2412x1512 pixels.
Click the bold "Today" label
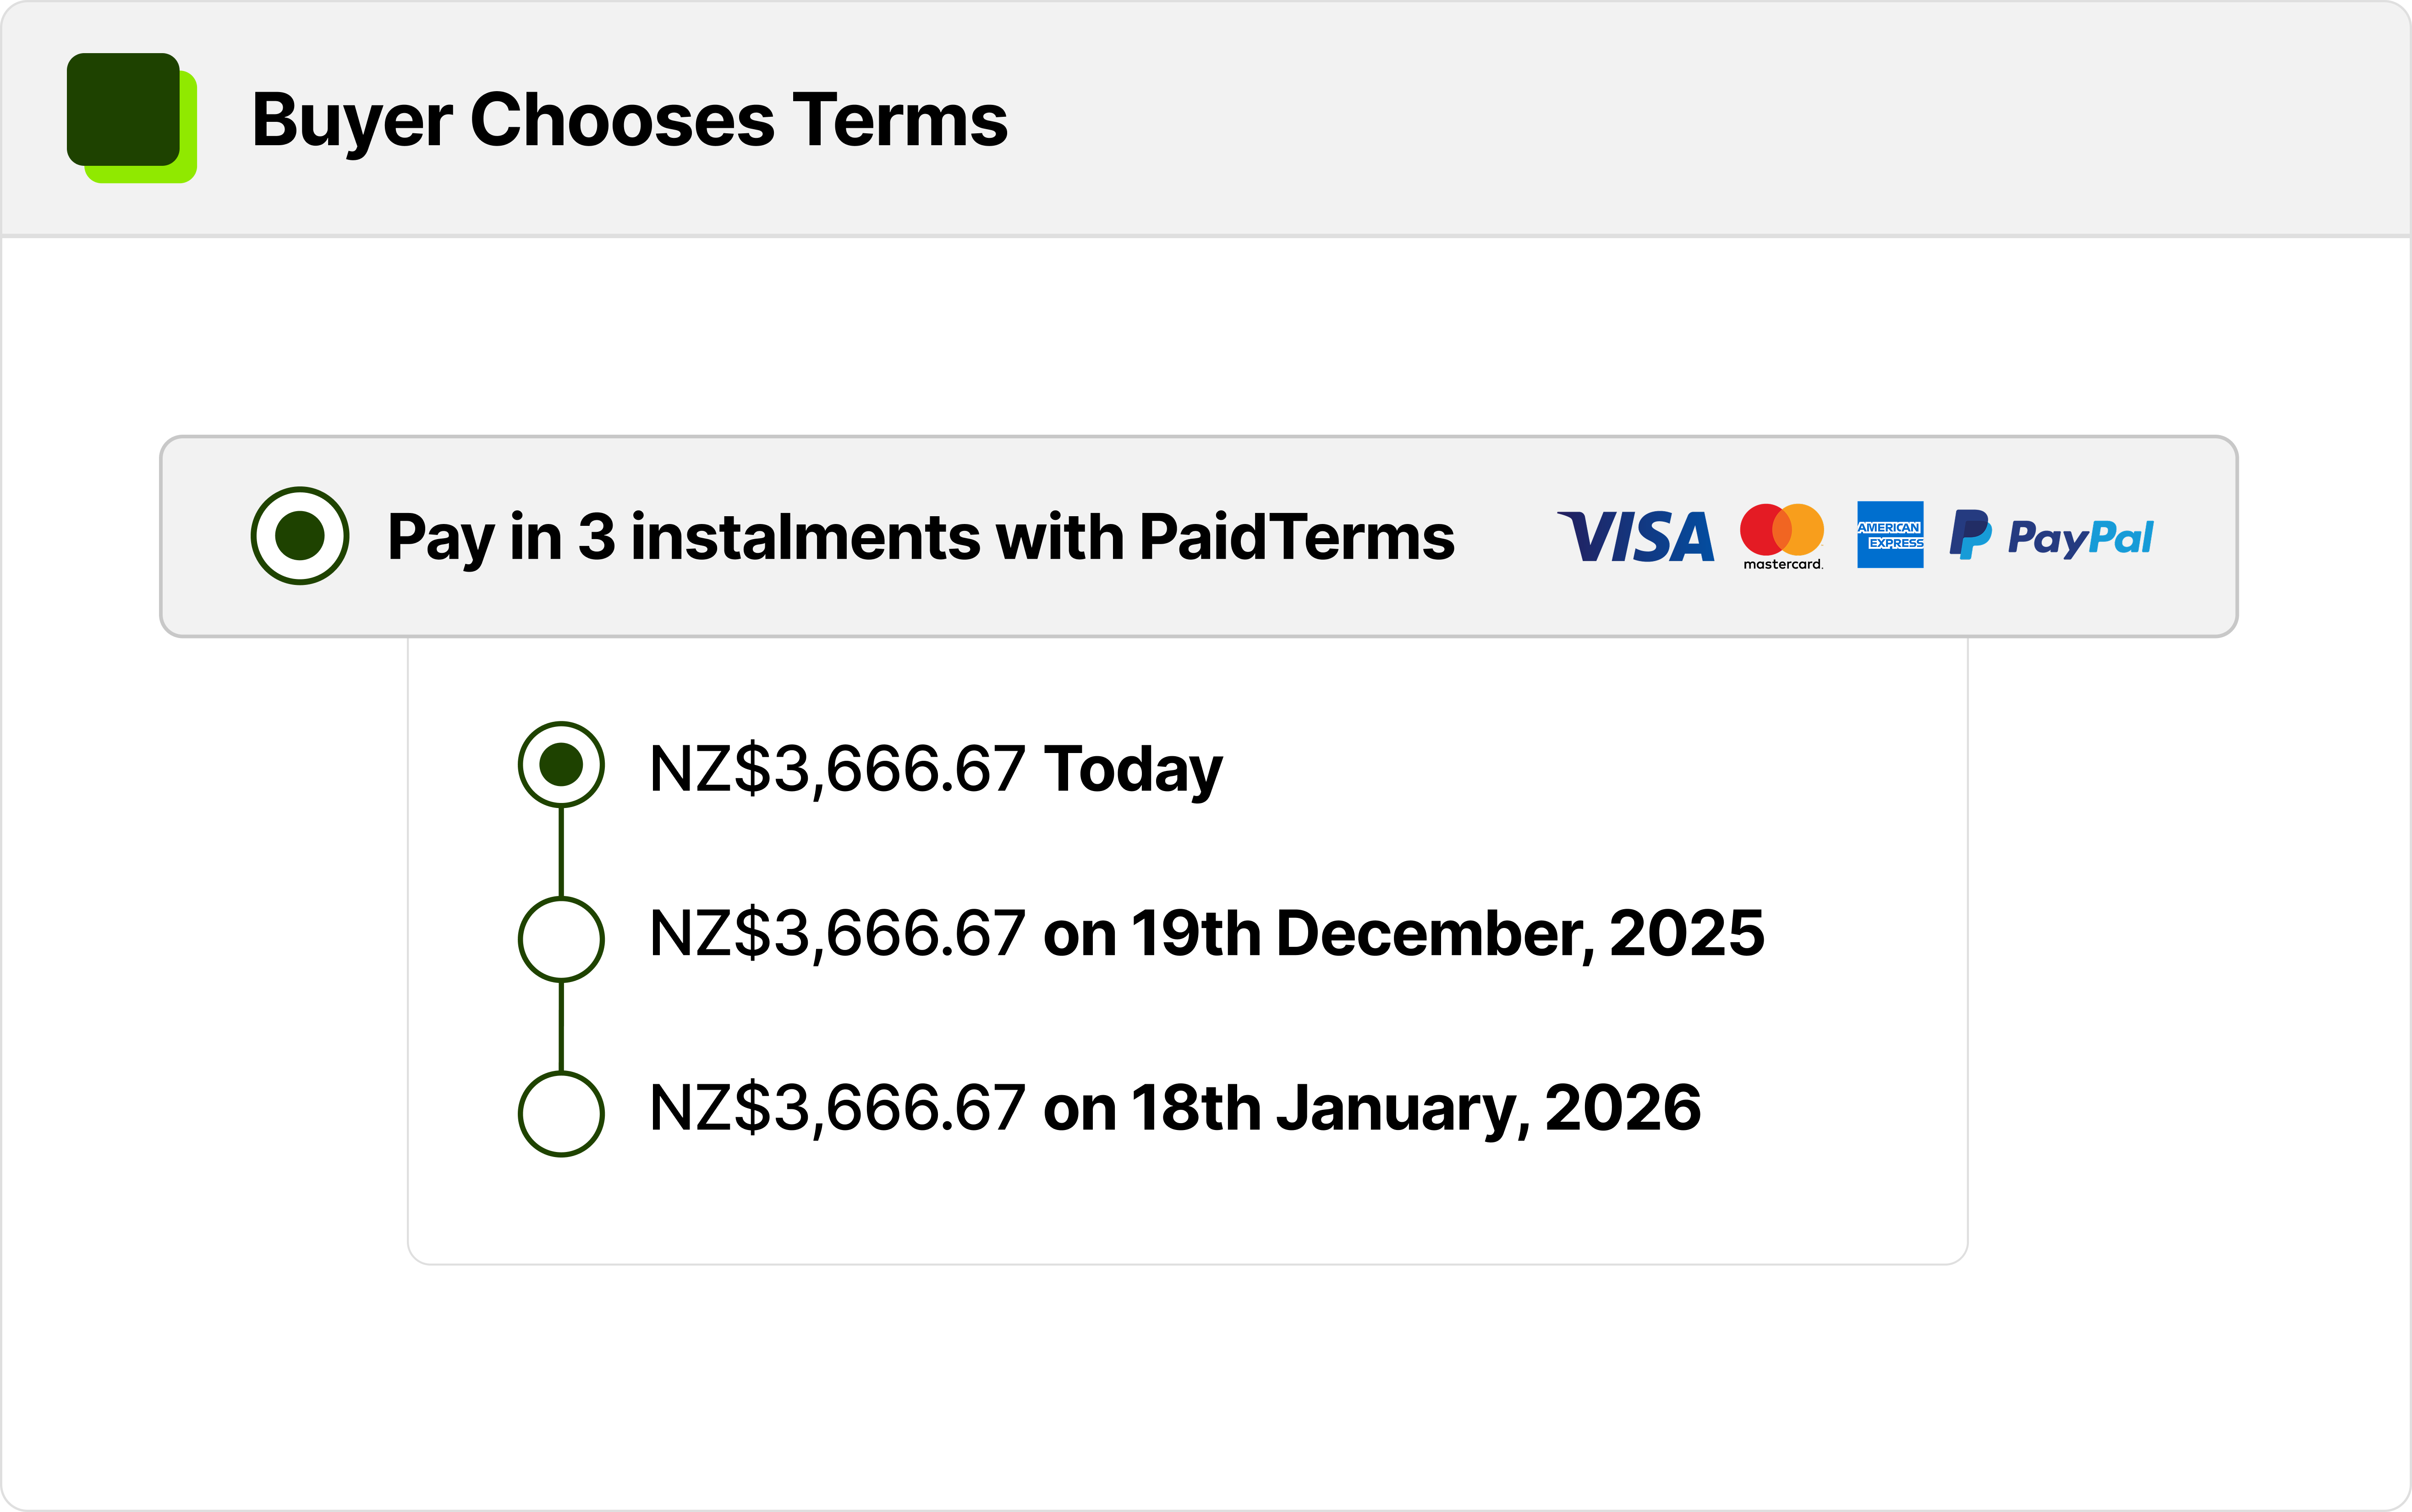point(1133,769)
